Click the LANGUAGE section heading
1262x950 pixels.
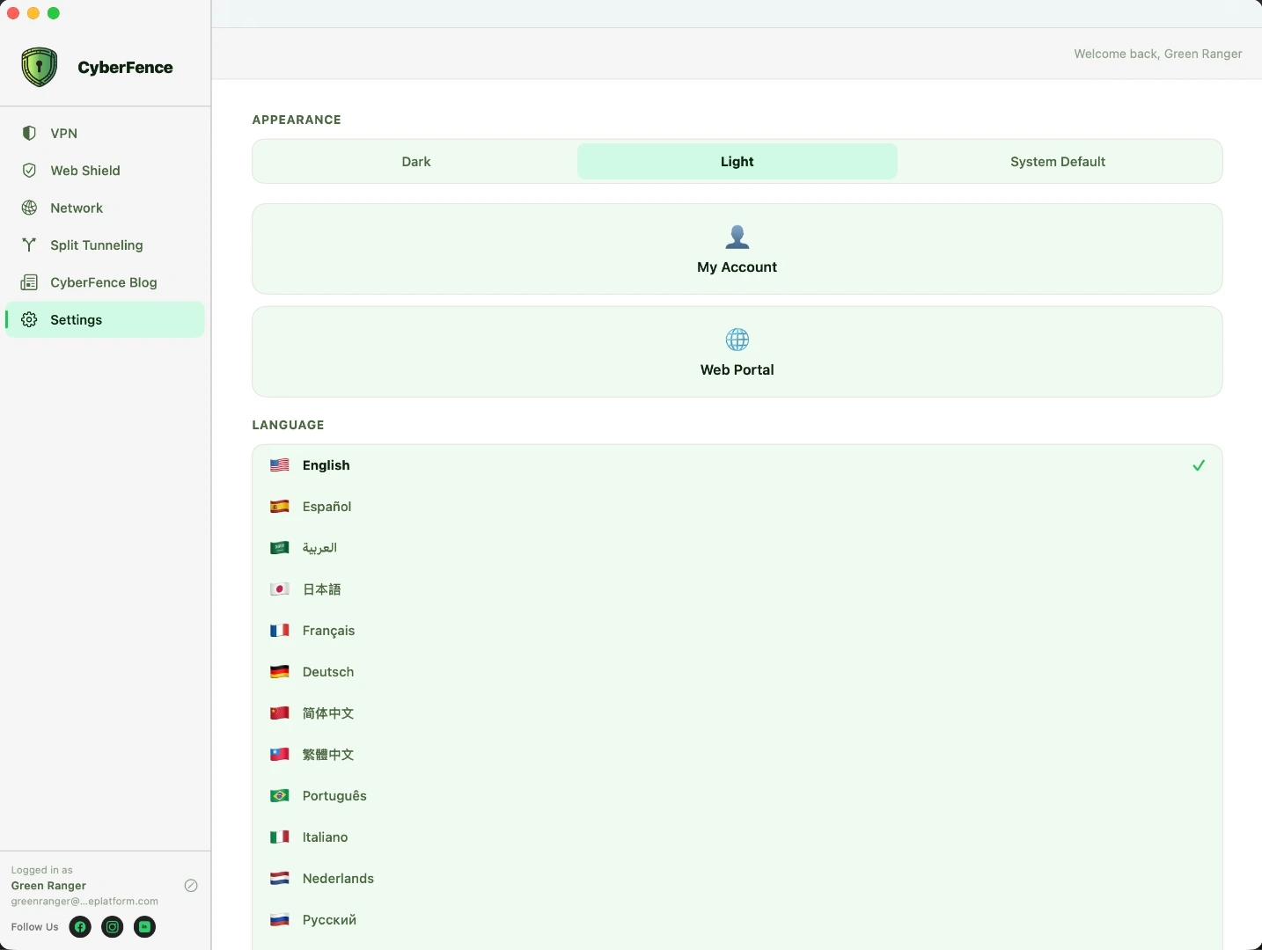coord(288,425)
